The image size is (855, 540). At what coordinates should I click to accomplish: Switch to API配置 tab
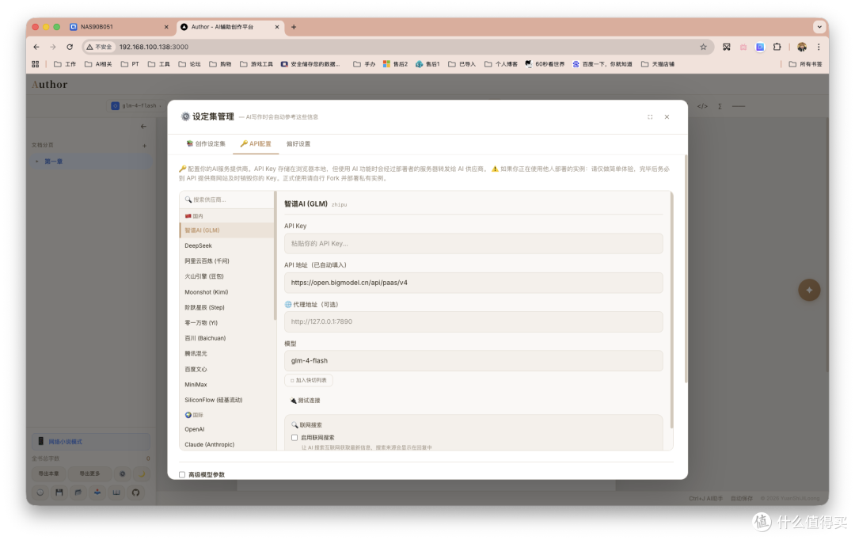256,144
